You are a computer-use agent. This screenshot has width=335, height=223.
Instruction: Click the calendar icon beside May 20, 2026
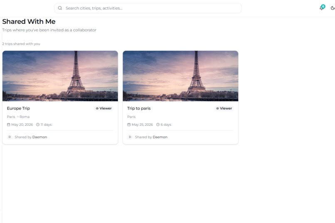[9, 125]
